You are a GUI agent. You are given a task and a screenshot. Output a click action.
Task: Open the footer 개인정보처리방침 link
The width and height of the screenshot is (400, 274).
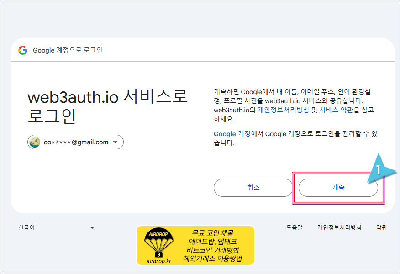[x=339, y=227]
